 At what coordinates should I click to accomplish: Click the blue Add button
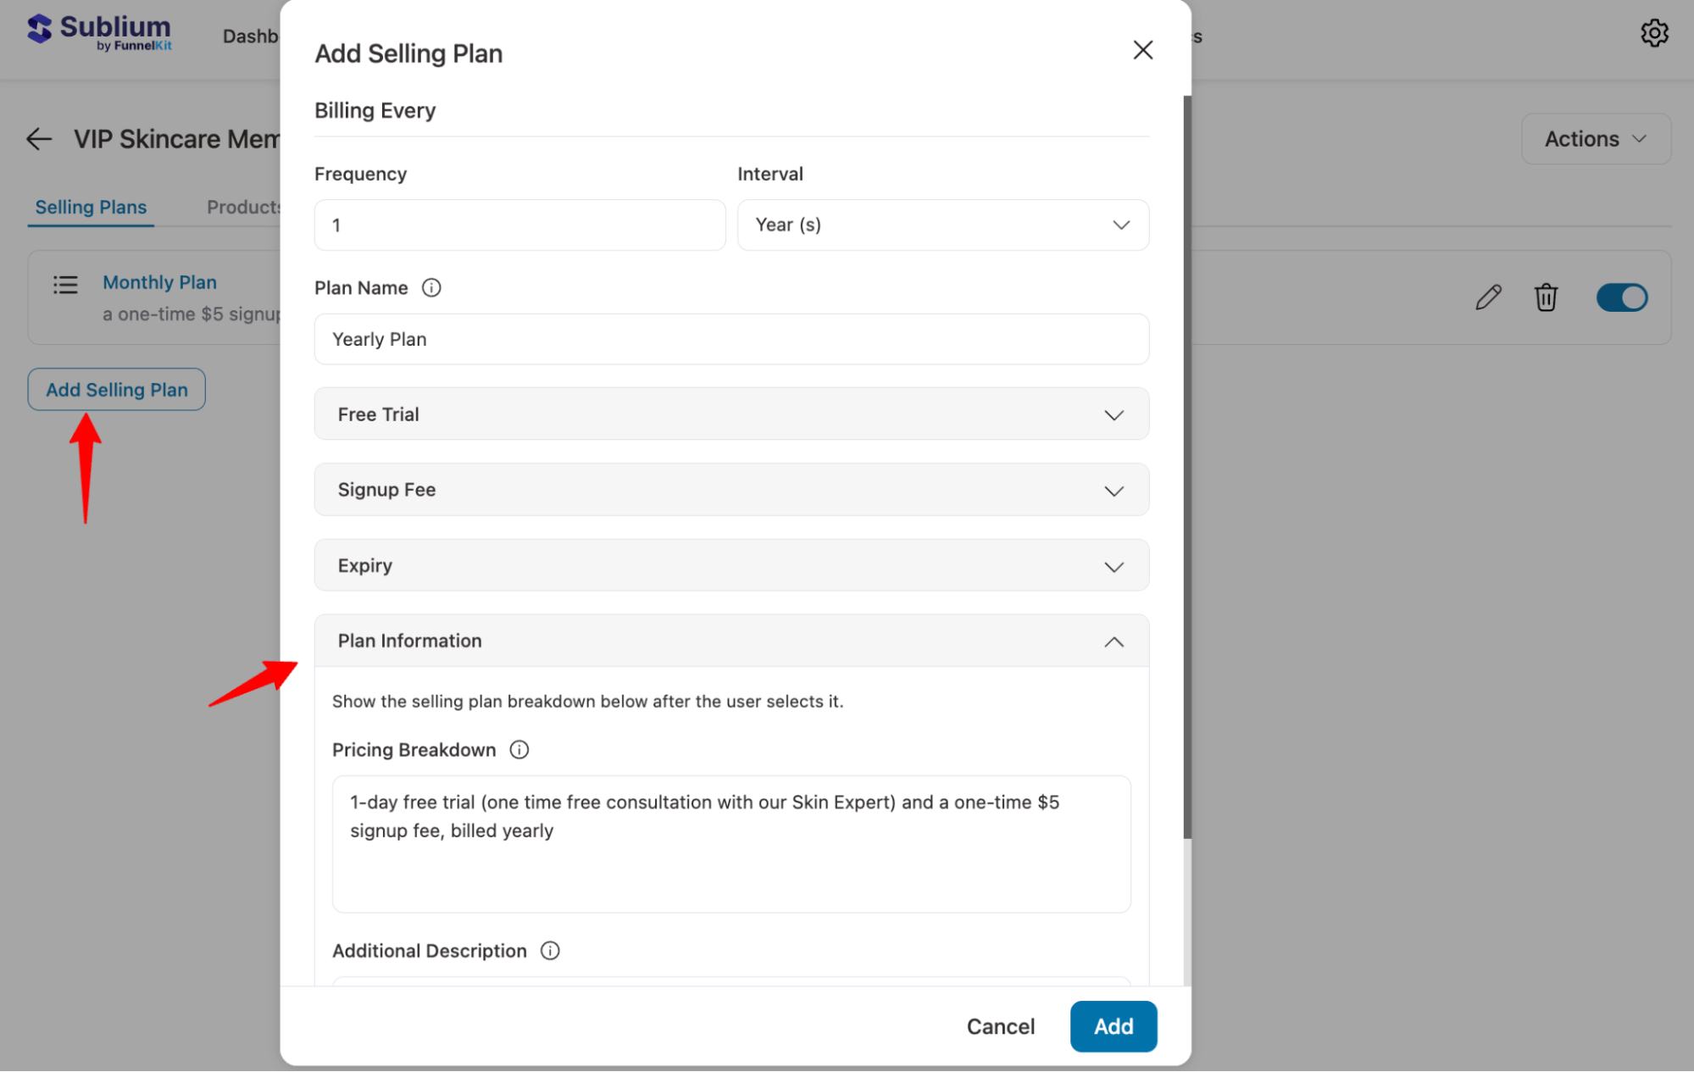pos(1113,1026)
